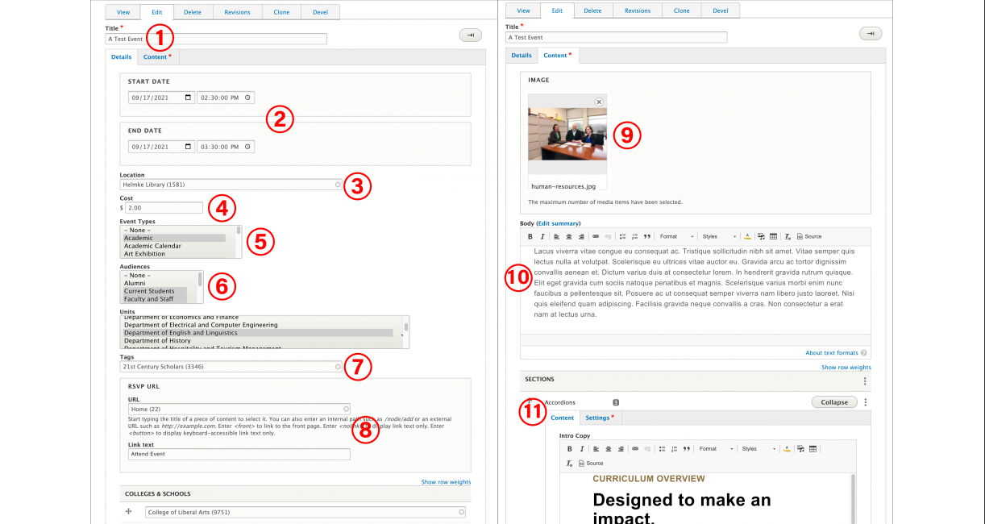Apply bold in the Body editor toolbar

point(530,236)
